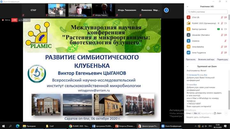The height and width of the screenshot is (129, 230).
Task: Click the Пригласить invite button
Action: [191, 60]
